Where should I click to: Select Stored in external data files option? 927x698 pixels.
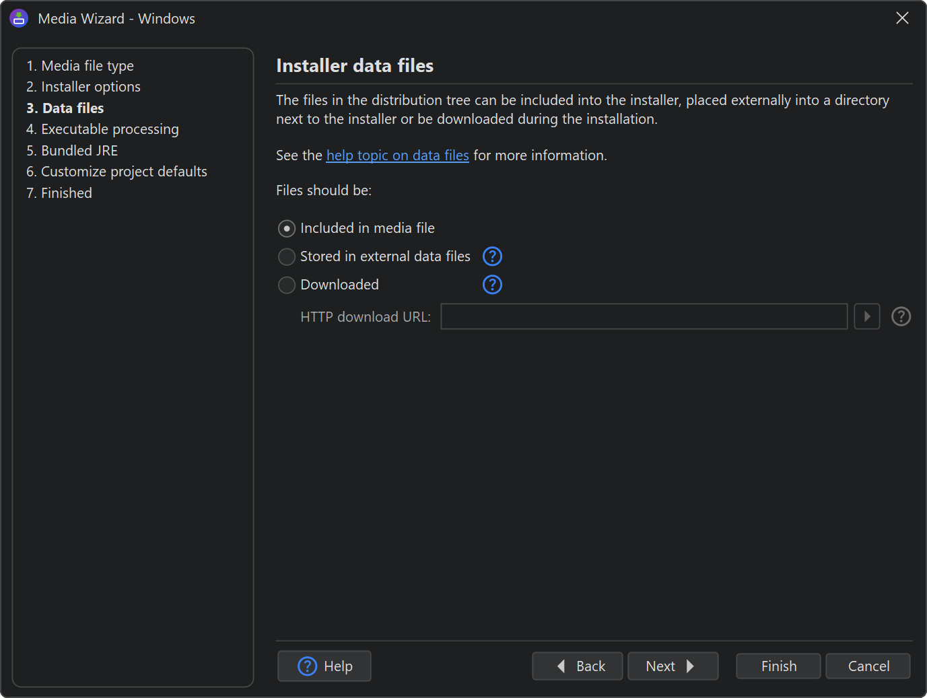[x=287, y=256]
